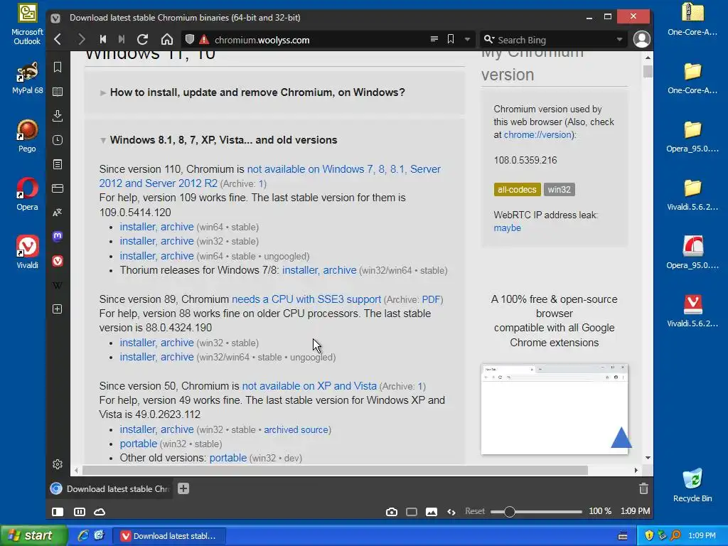Viewport: 728px width, 546px height.
Task: Go forward with the forward arrow
Action: click(81, 40)
